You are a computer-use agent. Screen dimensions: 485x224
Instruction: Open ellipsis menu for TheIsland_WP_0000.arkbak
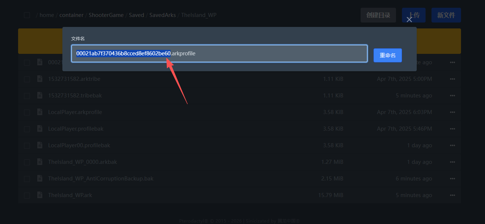click(453, 162)
